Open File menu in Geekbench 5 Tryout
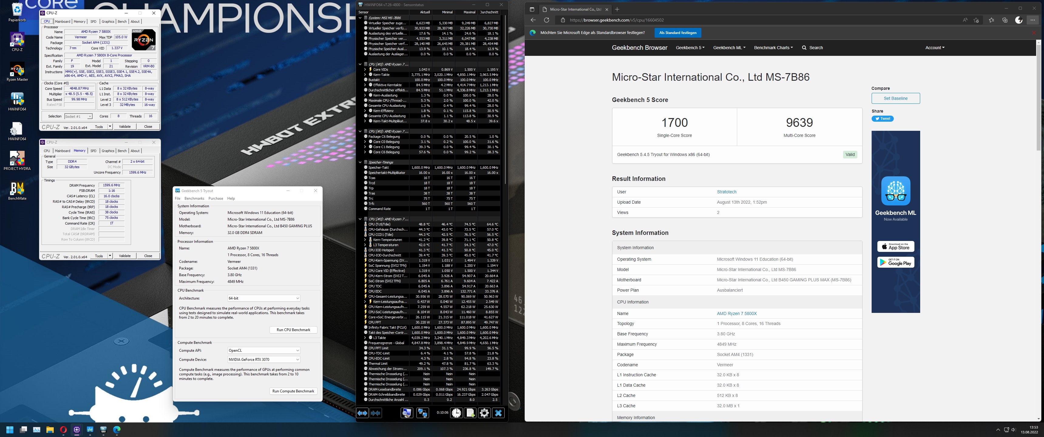The height and width of the screenshot is (437, 1044). click(178, 198)
